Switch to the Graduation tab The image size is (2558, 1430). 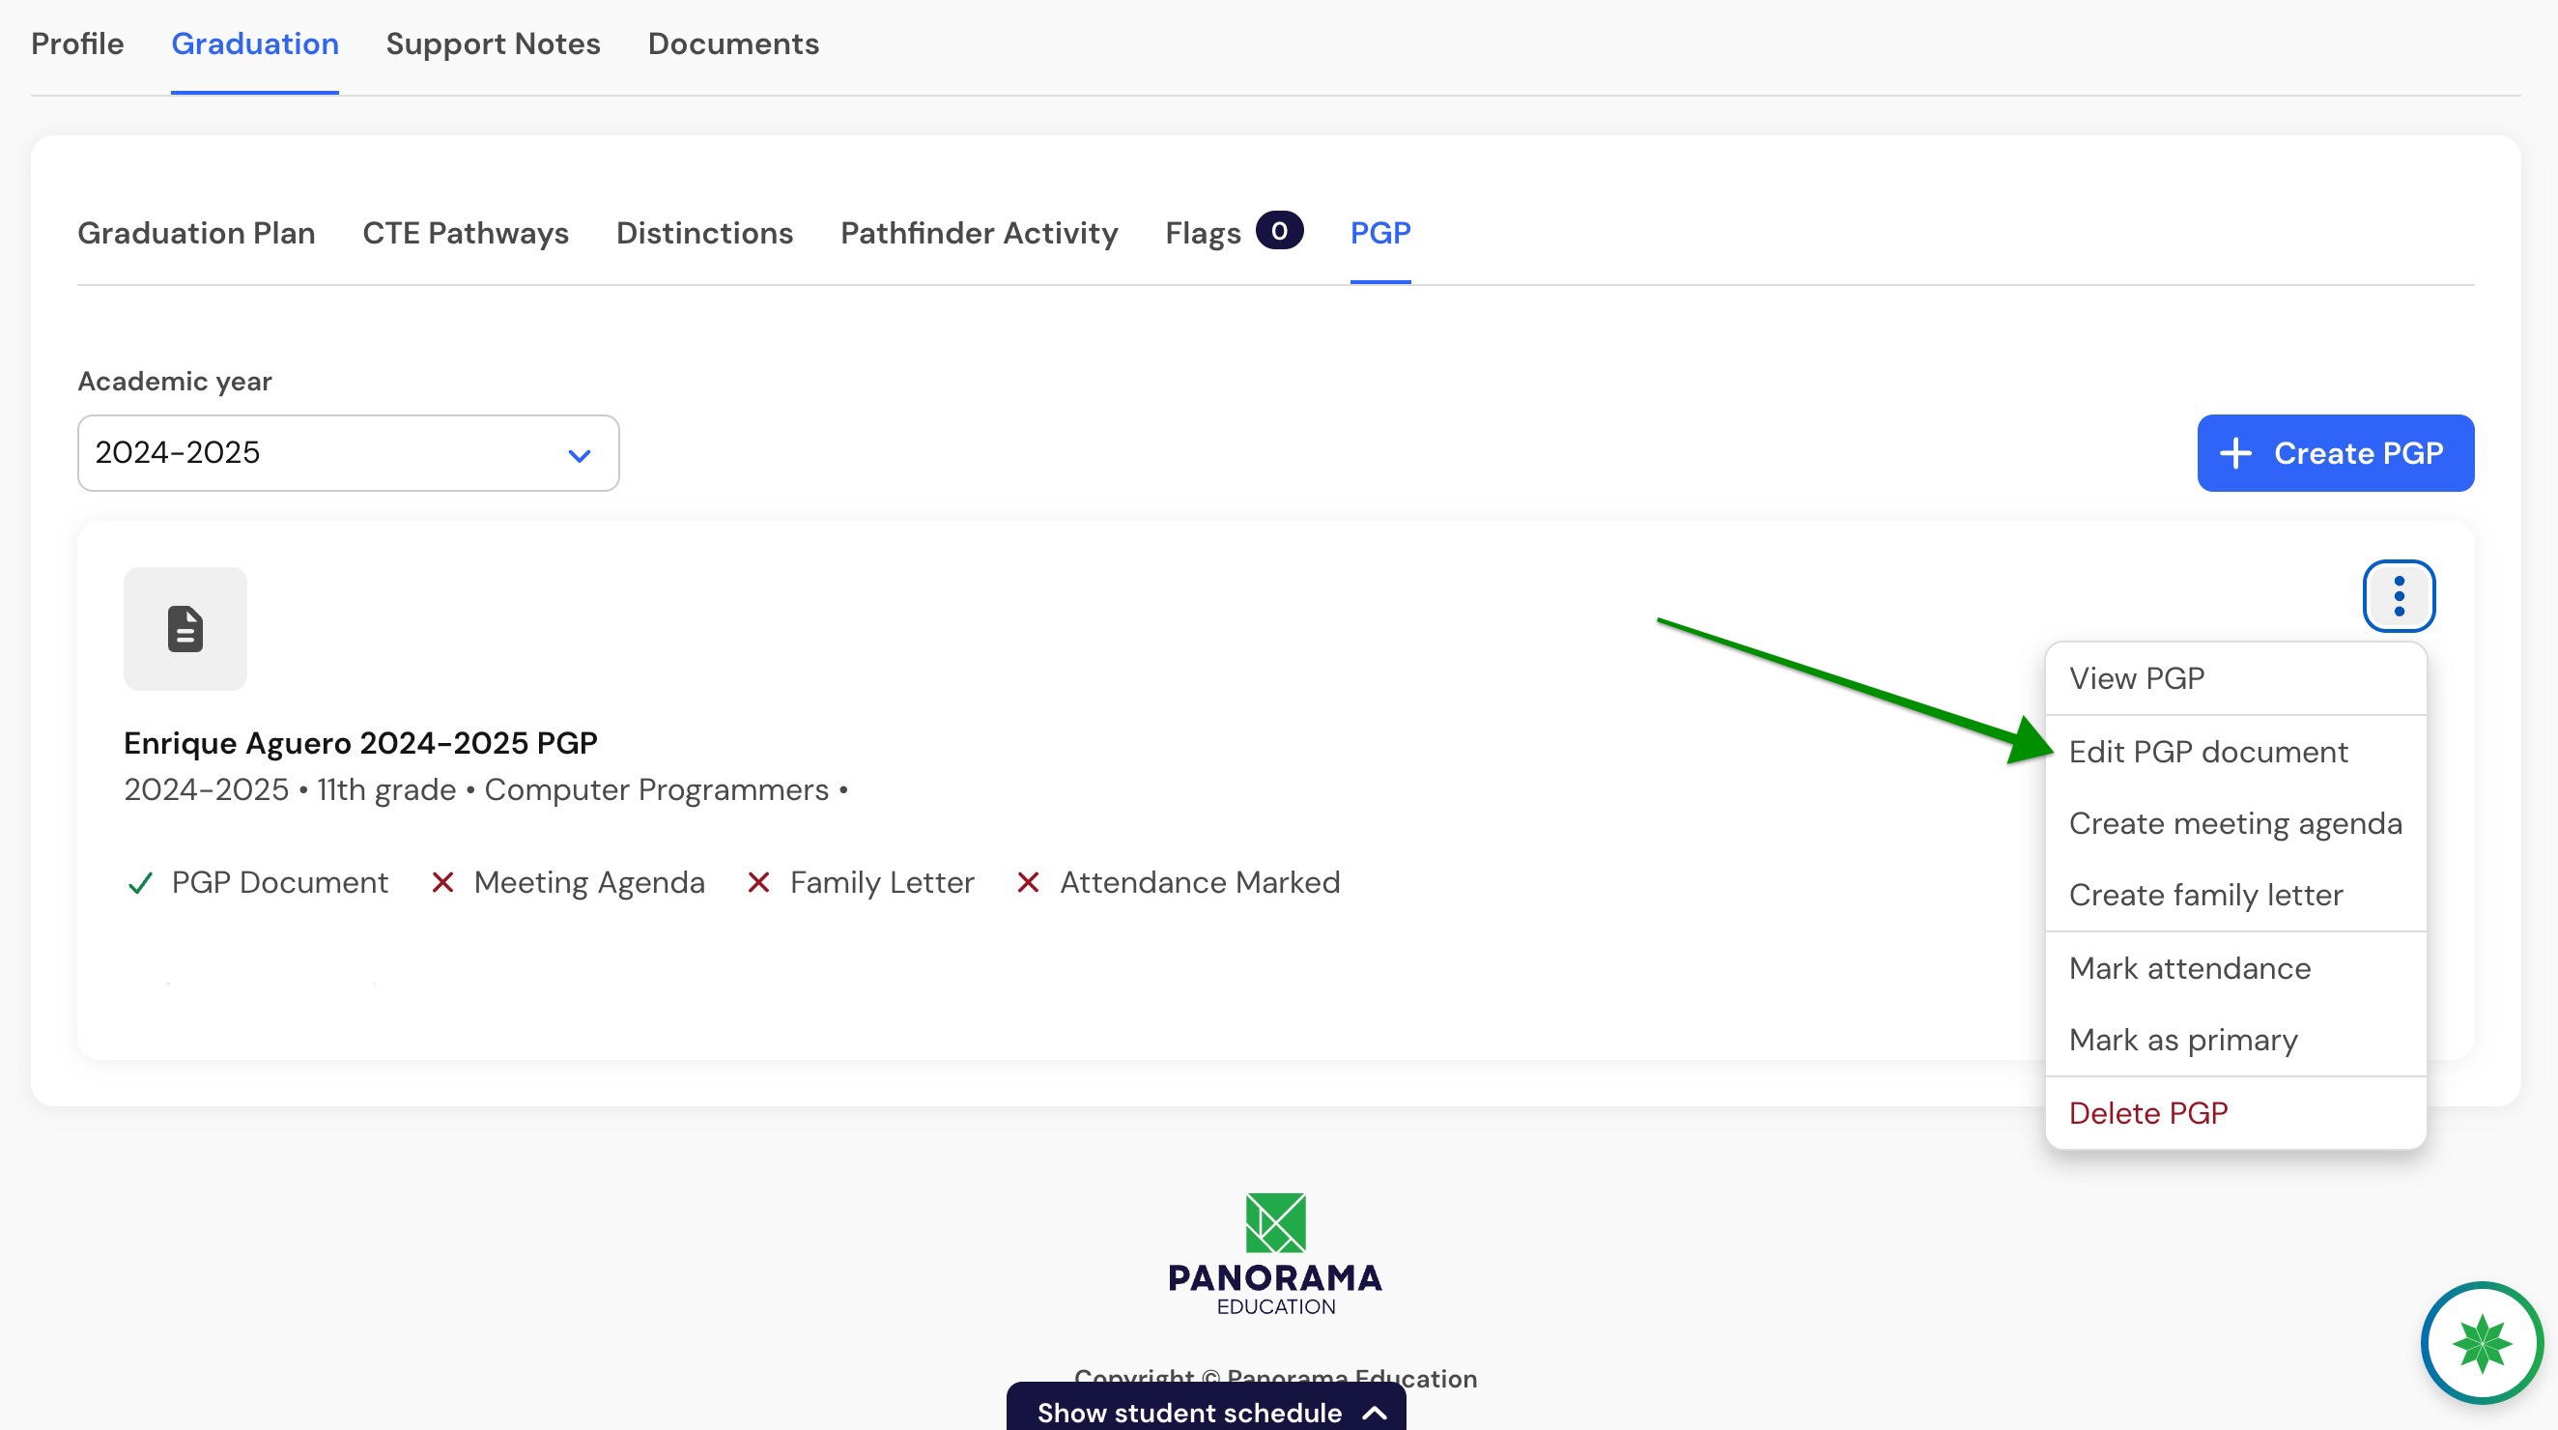click(255, 43)
